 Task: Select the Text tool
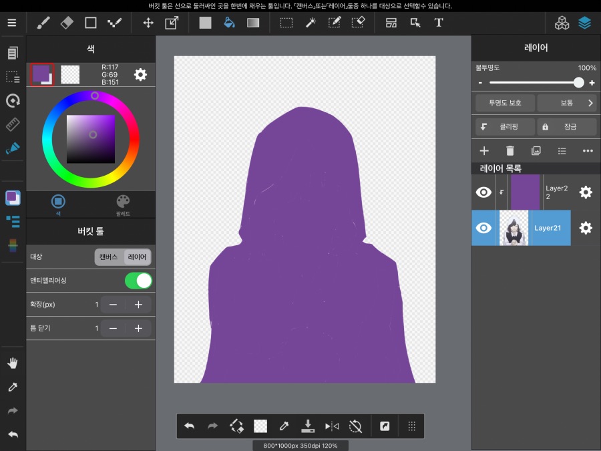click(439, 23)
